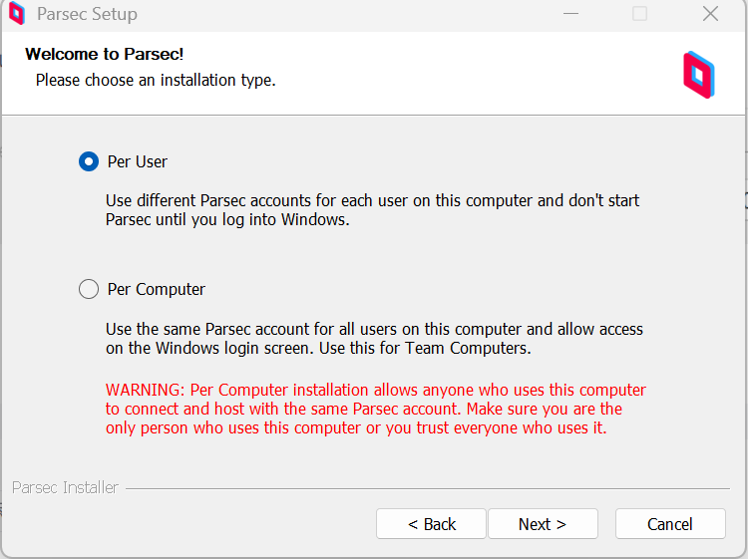This screenshot has width=748, height=559.
Task: Click the "Per Computer" option label
Action: tap(156, 289)
